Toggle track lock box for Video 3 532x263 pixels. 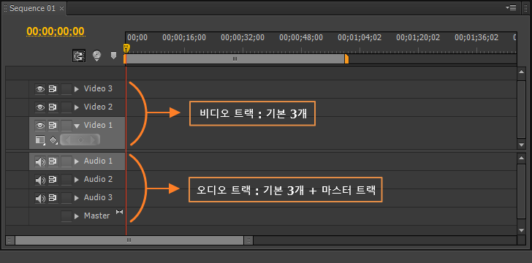(x=66, y=89)
